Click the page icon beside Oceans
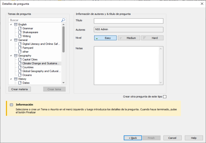The width and height of the screenshot is (206, 143). click(x=20, y=75)
